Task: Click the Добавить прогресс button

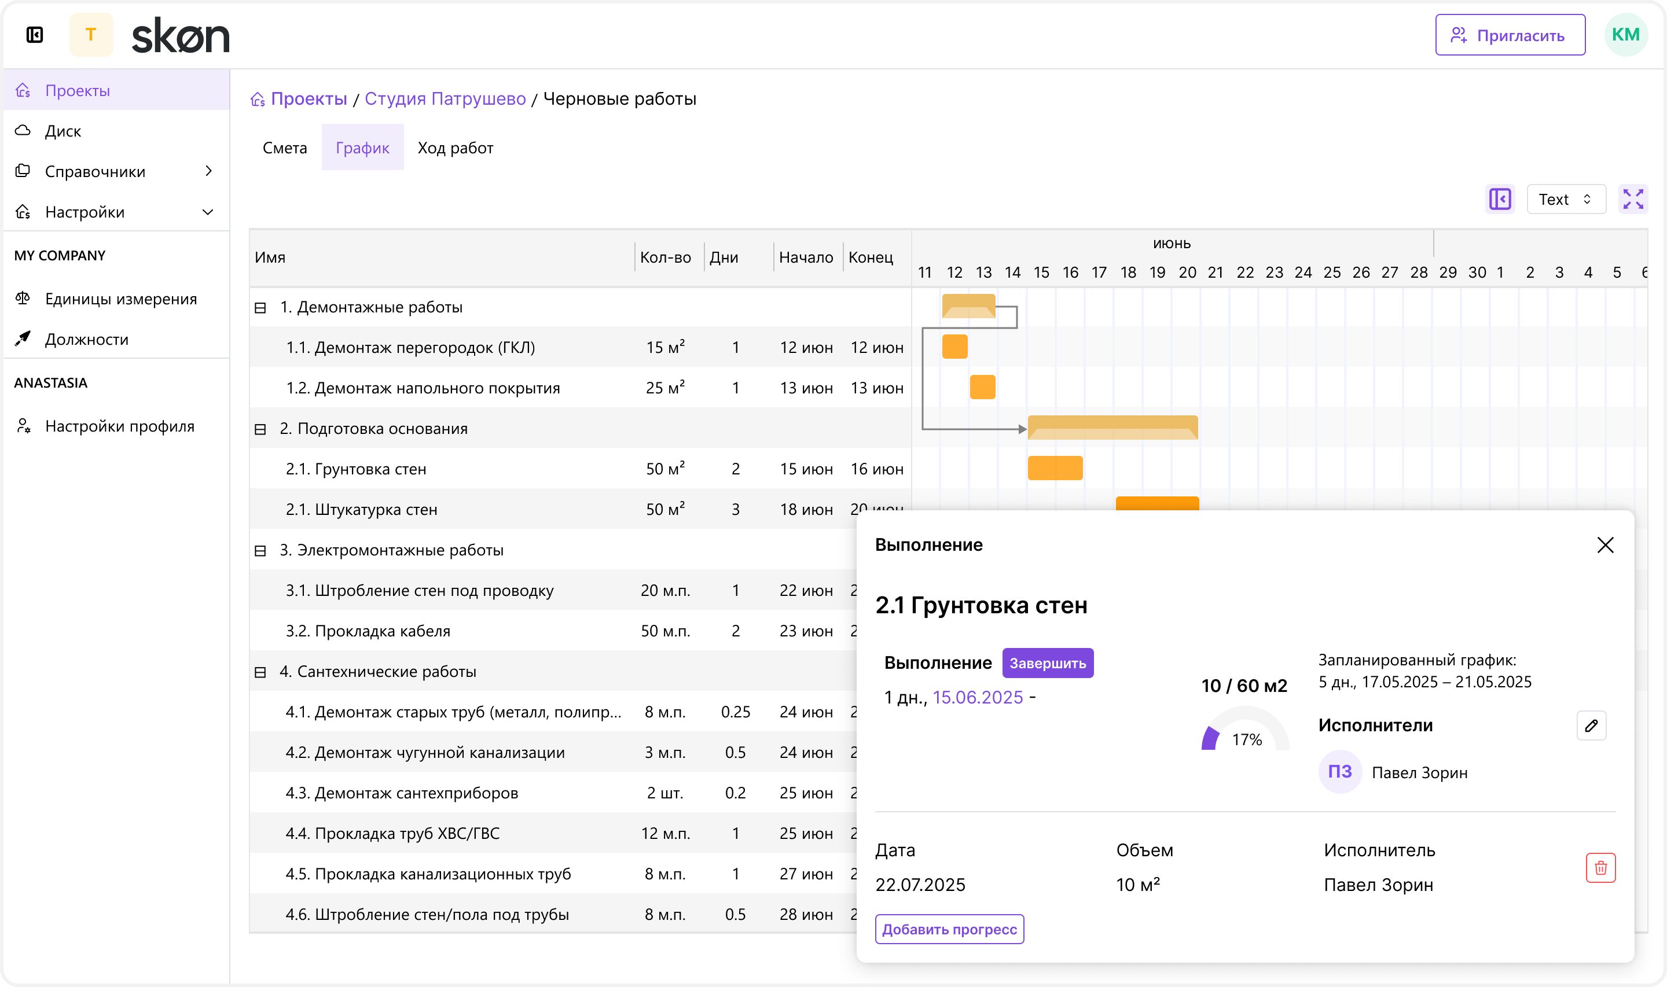Action: 949,929
